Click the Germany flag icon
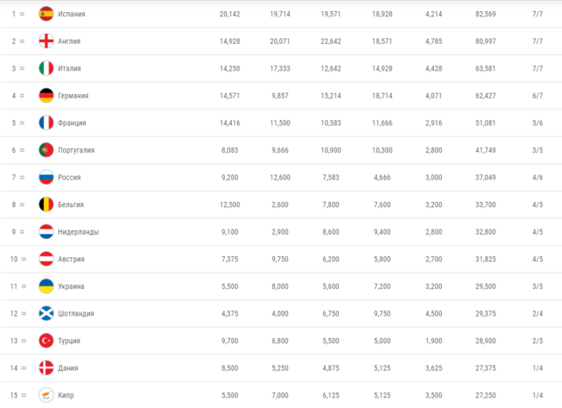 point(46,96)
